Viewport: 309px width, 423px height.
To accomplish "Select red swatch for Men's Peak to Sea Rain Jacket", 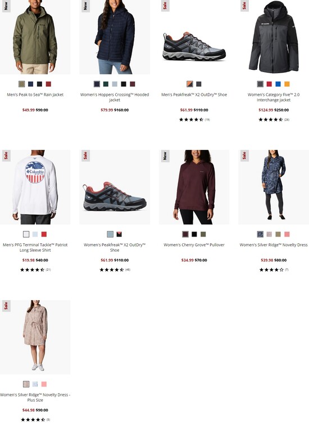I will tap(48, 84).
